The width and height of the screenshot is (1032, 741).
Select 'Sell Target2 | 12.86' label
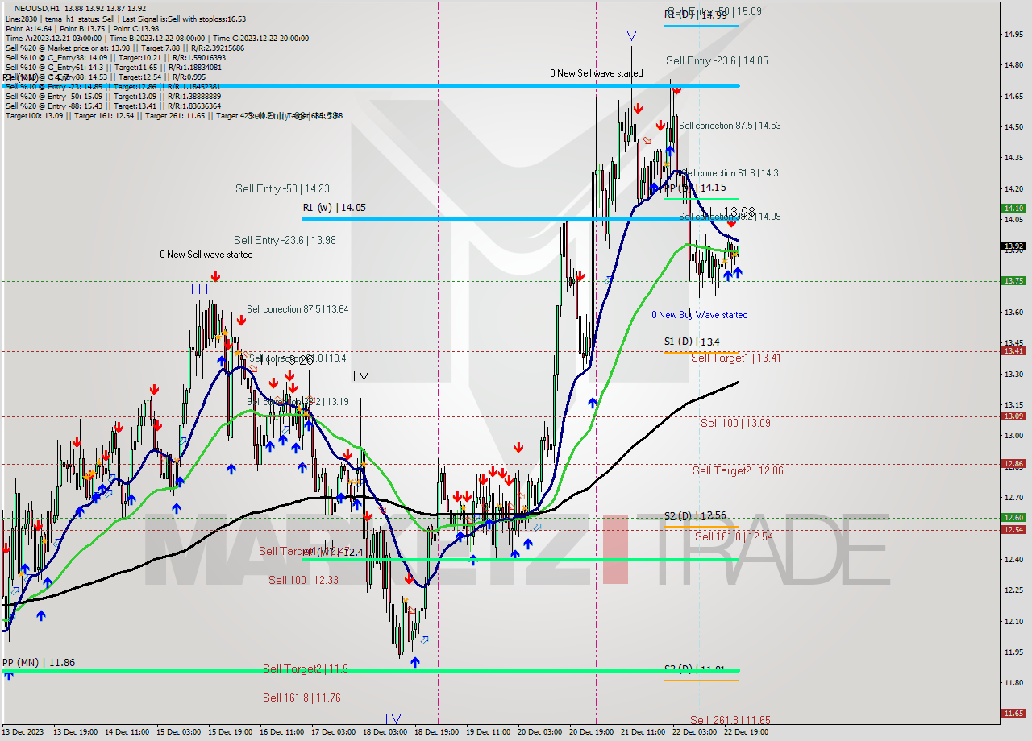[x=738, y=470]
